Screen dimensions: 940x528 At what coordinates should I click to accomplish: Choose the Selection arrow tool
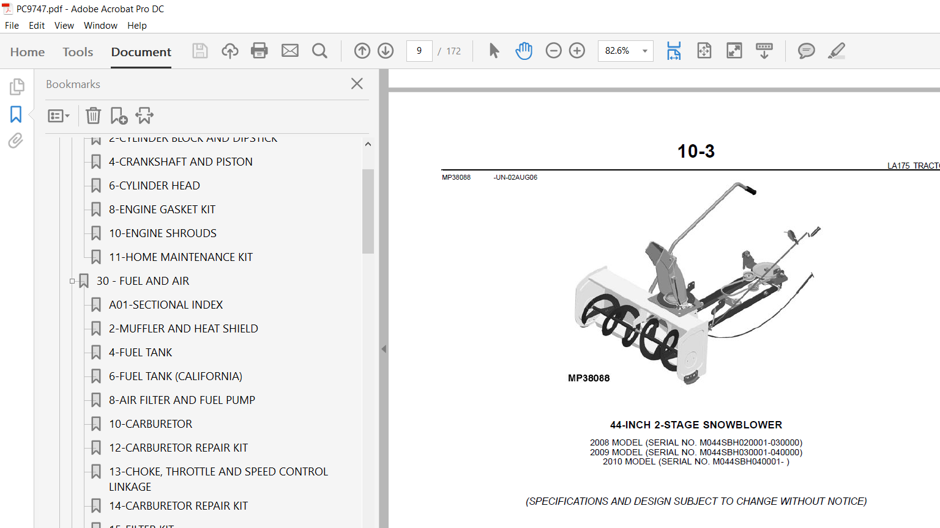coord(494,51)
